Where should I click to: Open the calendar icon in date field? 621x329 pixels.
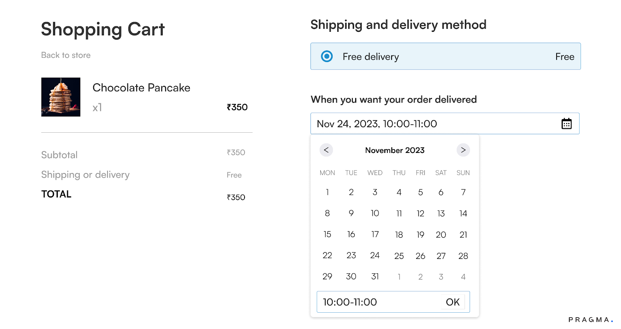pos(566,124)
